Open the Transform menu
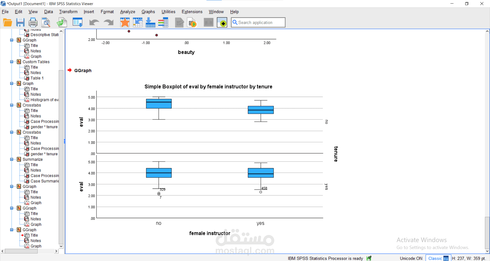This screenshot has height=261, width=490. [x=68, y=12]
